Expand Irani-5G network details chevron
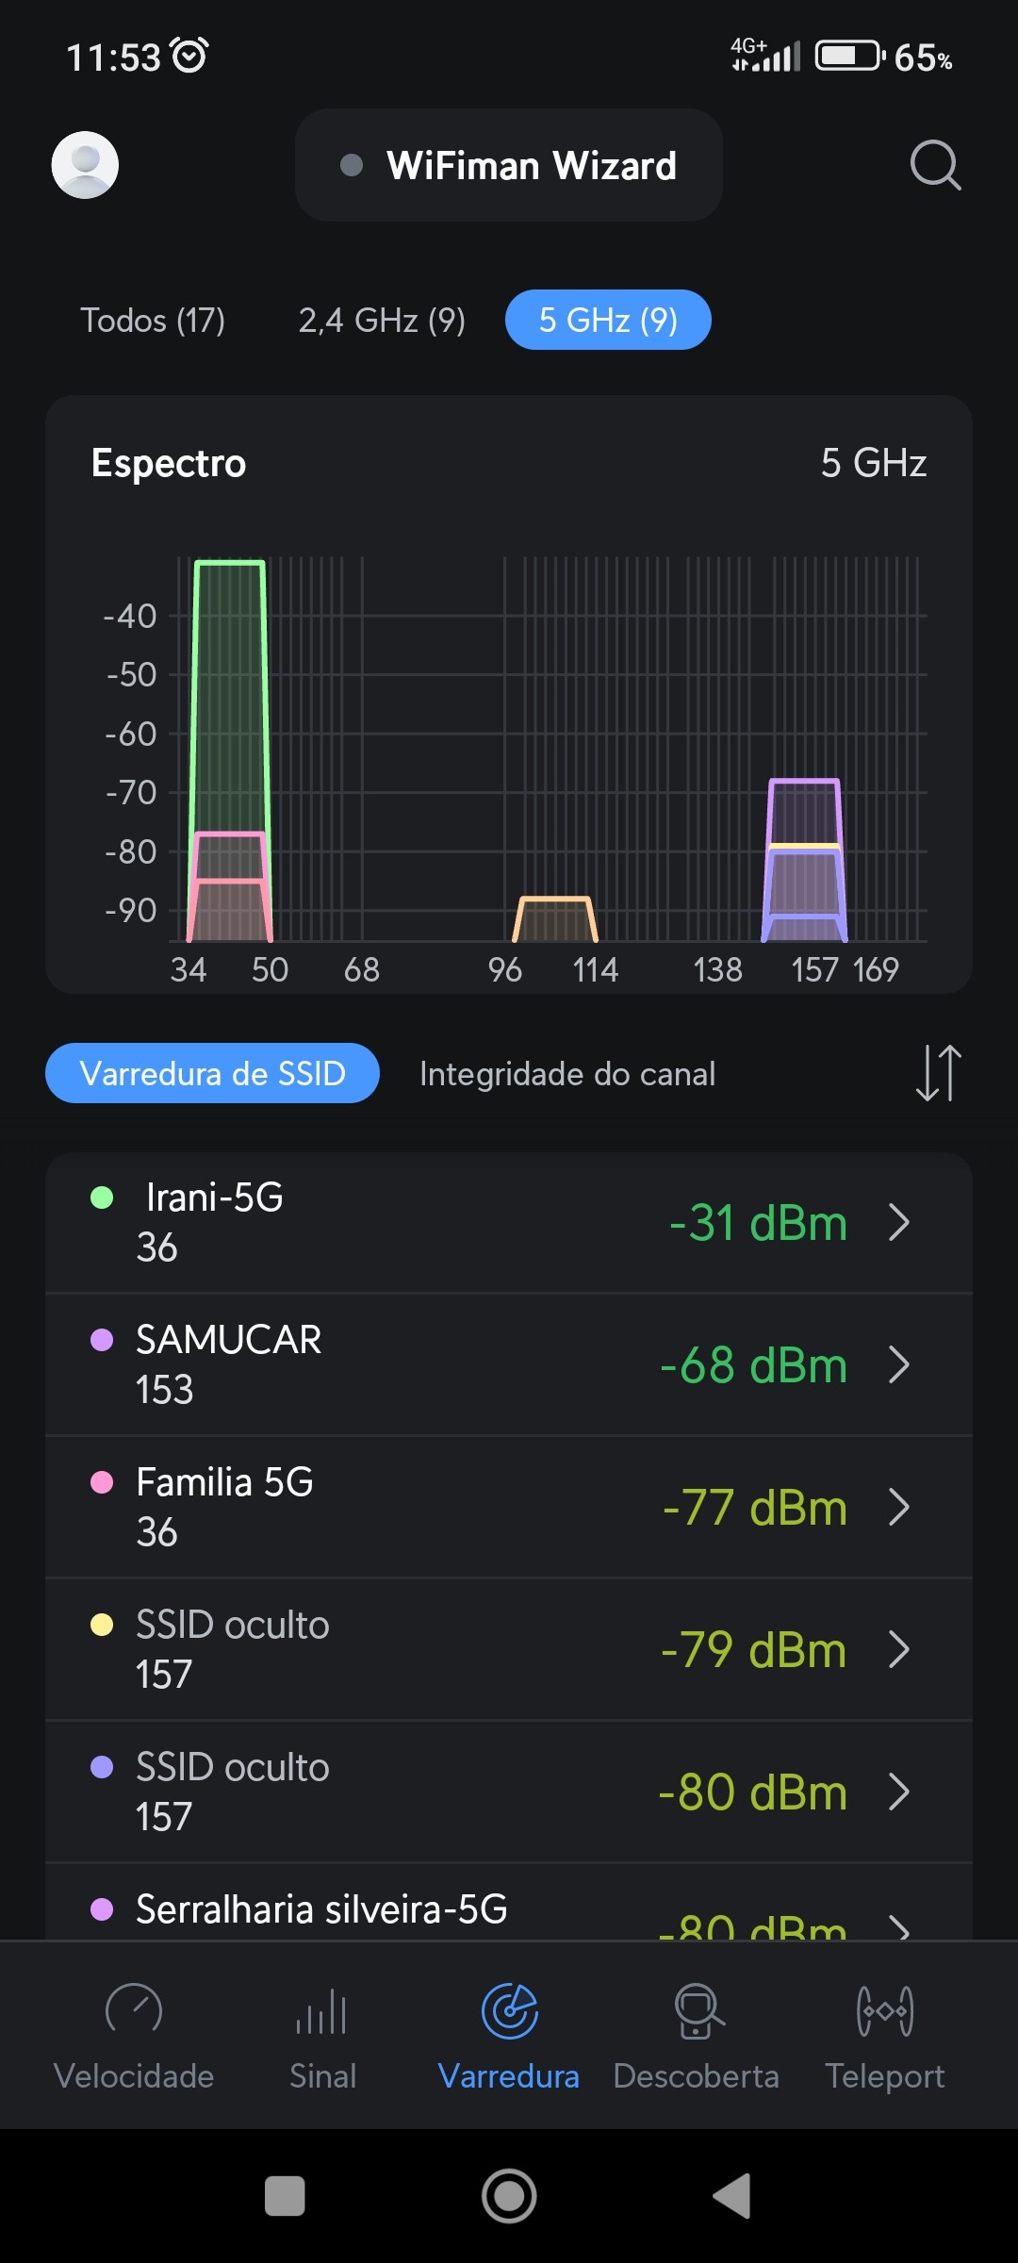Screen dimensions: 1018x2263 [x=899, y=1223]
